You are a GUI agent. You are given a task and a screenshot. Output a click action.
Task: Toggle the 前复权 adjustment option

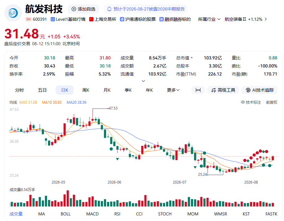[x=272, y=102]
